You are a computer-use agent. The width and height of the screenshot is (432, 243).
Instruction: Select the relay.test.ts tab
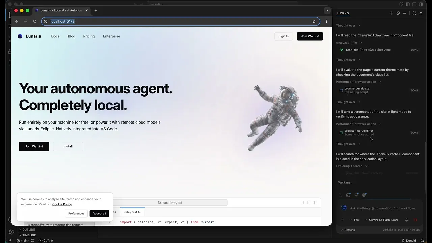(132, 212)
